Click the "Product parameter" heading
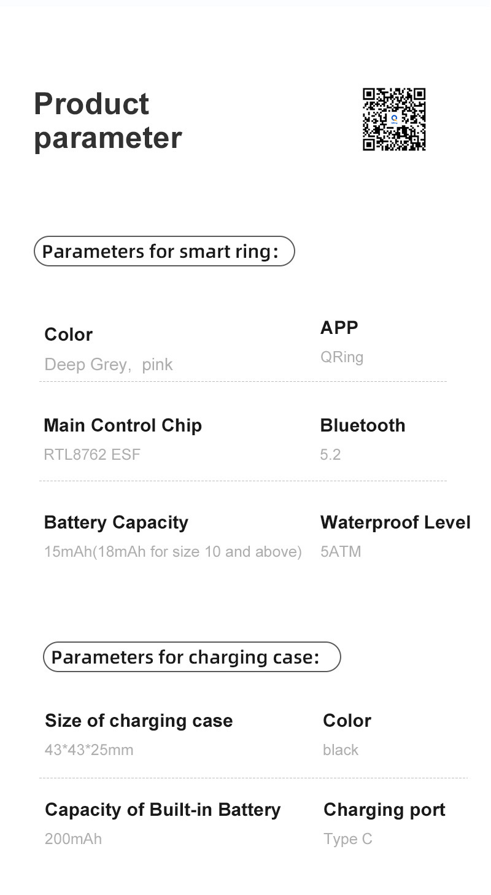This screenshot has height=895, width=491. (107, 121)
